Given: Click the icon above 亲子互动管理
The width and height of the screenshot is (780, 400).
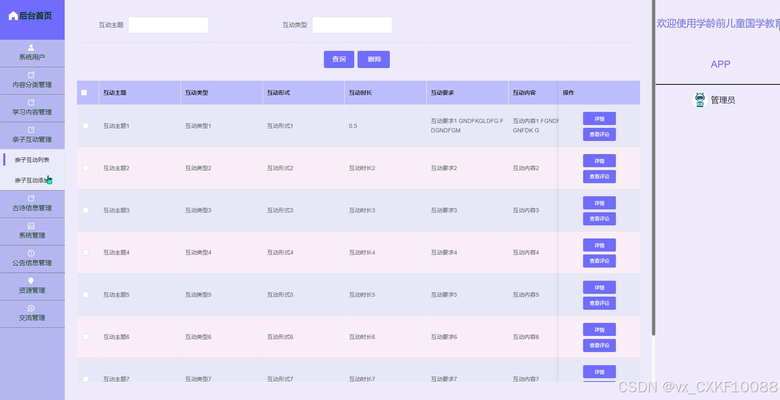Looking at the screenshot, I should (31, 130).
